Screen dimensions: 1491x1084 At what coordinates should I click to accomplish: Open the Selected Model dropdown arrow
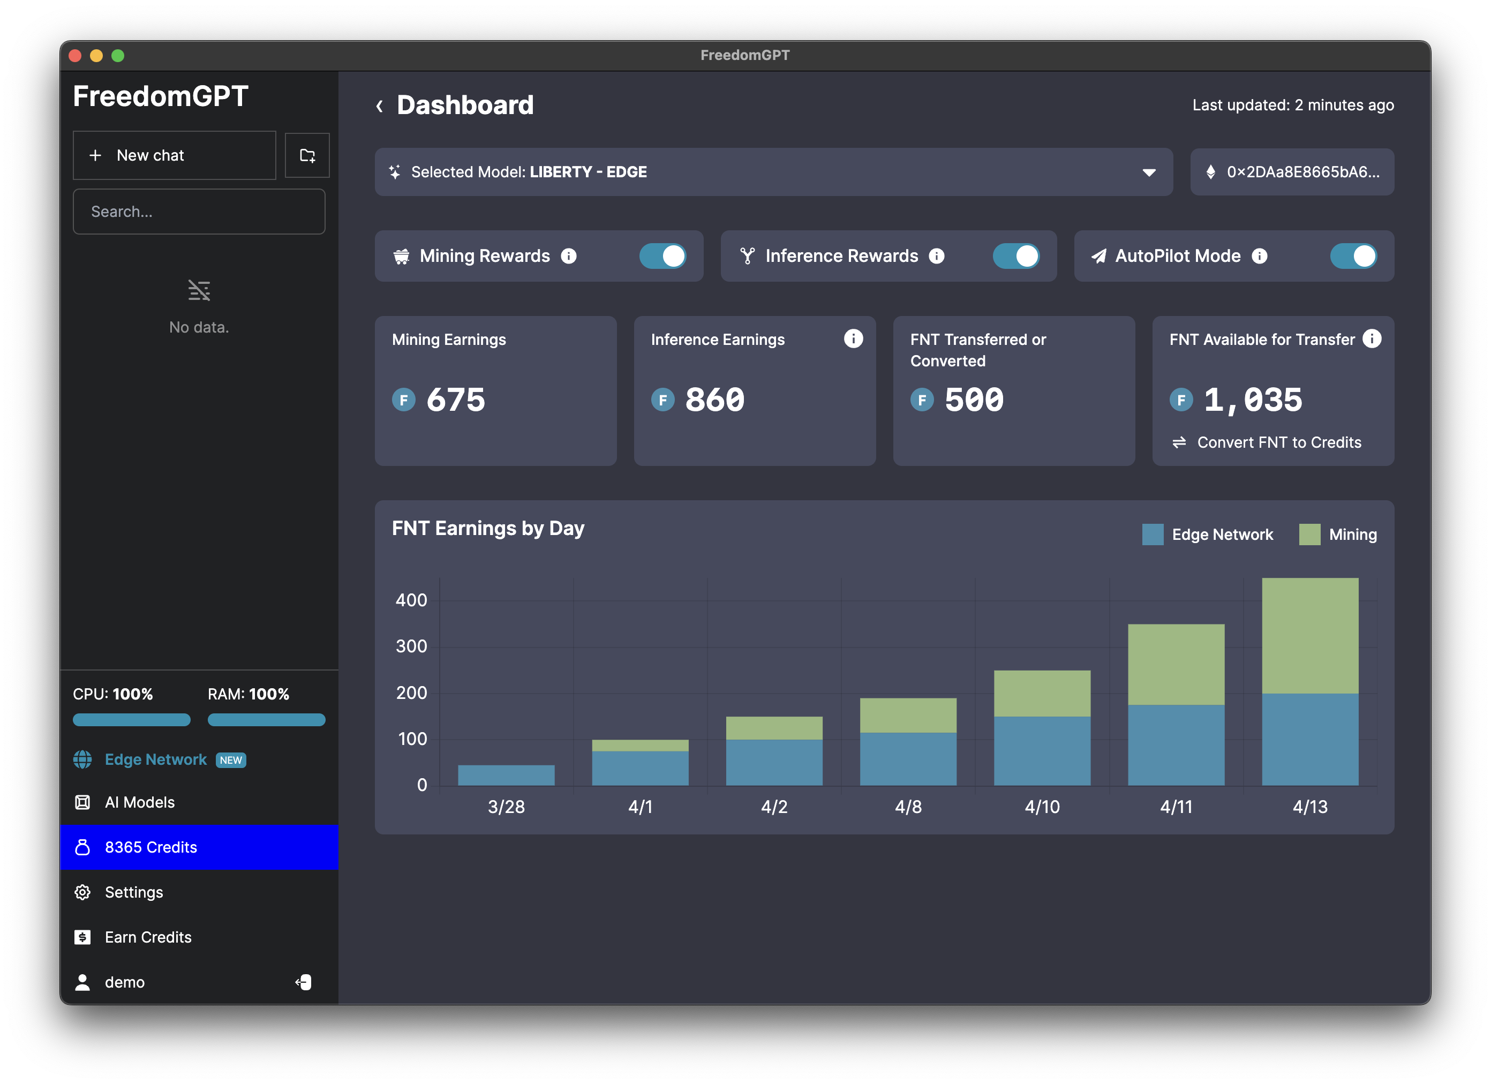(x=1149, y=172)
